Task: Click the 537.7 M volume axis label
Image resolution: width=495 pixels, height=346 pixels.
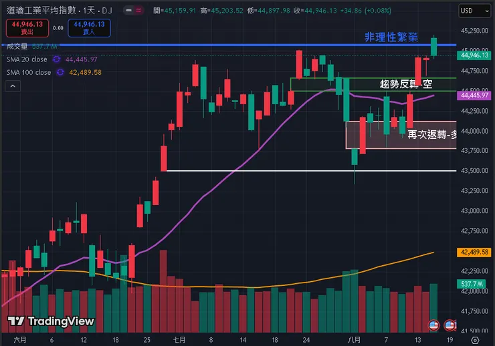Action: coord(472,284)
